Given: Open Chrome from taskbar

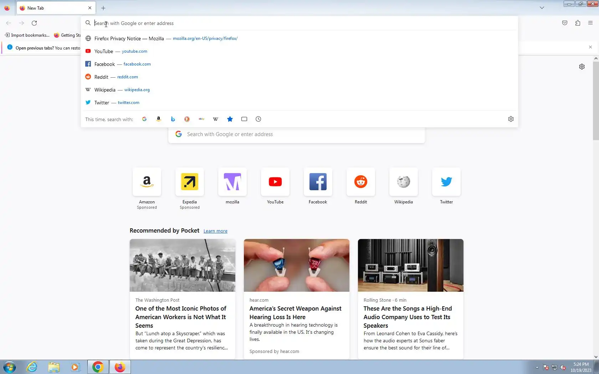Looking at the screenshot, I should pyautogui.click(x=98, y=367).
